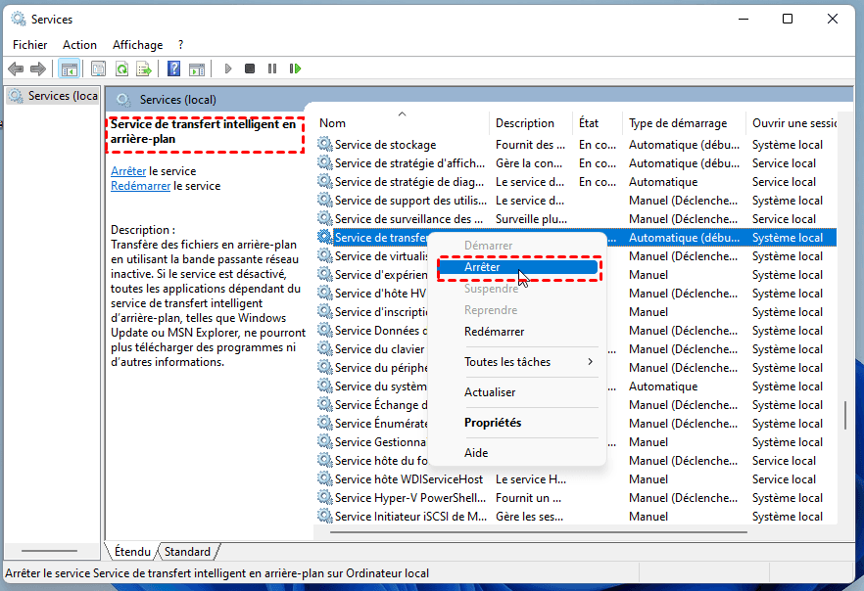Toggle the console tree show/hide icon
Viewport: 864px width, 591px height.
[69, 68]
